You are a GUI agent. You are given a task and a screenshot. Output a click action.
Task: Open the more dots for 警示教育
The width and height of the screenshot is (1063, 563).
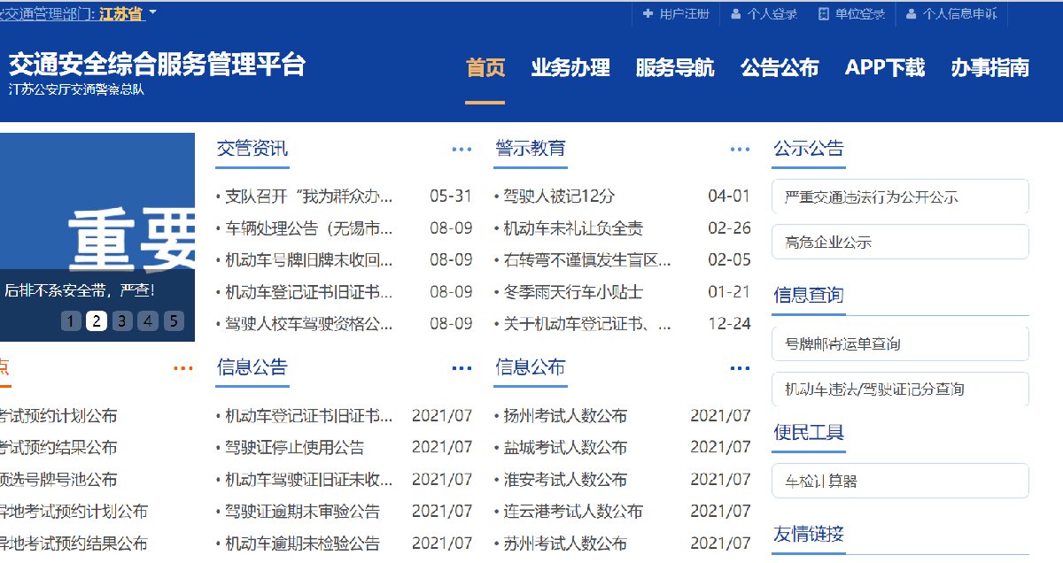tap(740, 150)
